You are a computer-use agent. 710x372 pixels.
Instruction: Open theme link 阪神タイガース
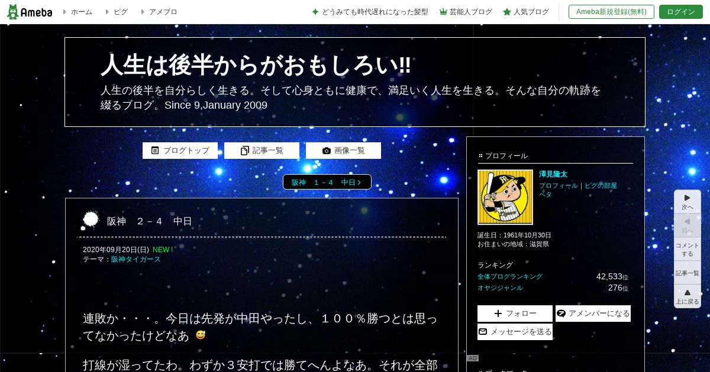tap(136, 259)
